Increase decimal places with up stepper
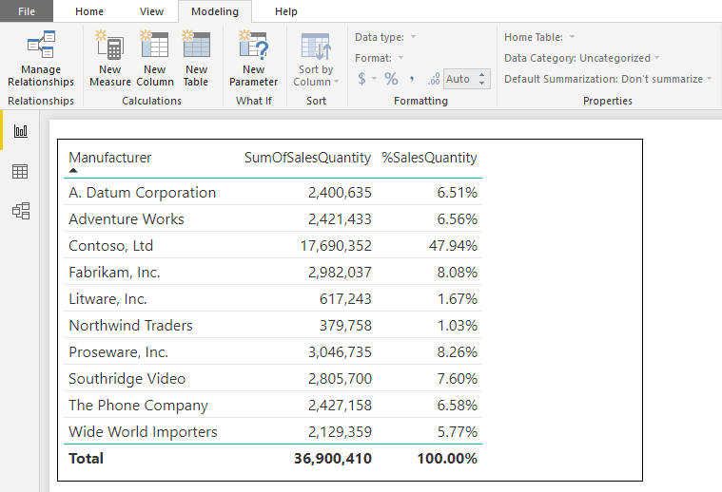Image resolution: width=722 pixels, height=492 pixels. point(481,74)
